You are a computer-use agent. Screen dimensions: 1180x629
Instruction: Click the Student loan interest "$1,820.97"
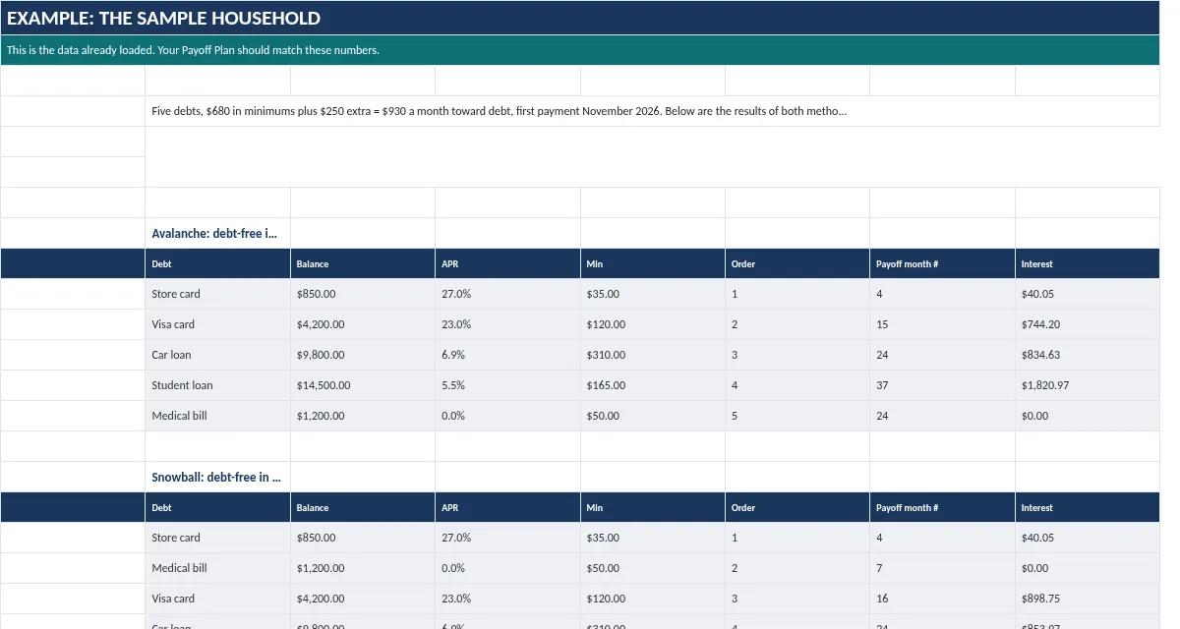pos(1088,385)
